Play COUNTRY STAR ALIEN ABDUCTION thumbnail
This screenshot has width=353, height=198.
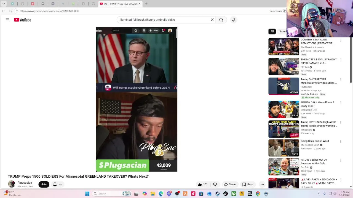[x=284, y=47]
